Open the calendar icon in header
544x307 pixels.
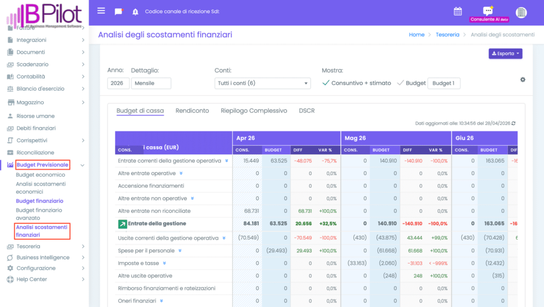click(x=457, y=11)
